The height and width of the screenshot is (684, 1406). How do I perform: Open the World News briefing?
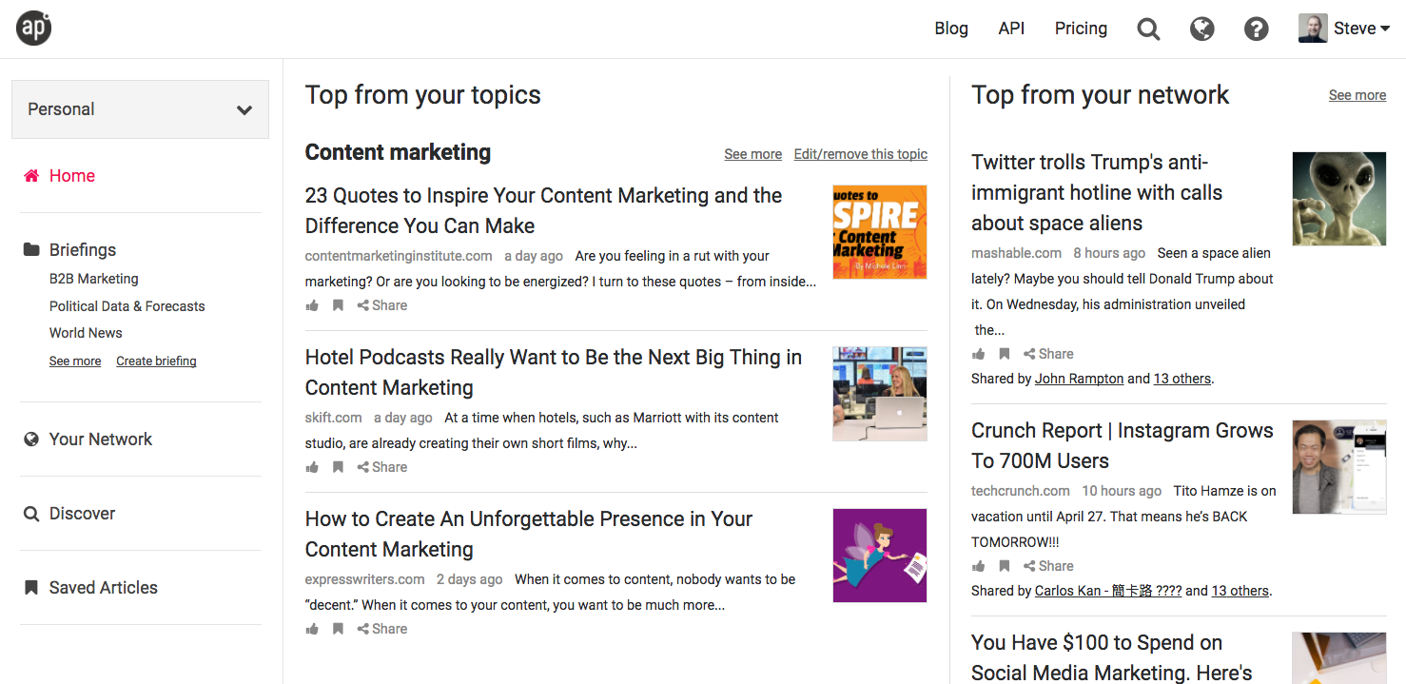pos(86,333)
